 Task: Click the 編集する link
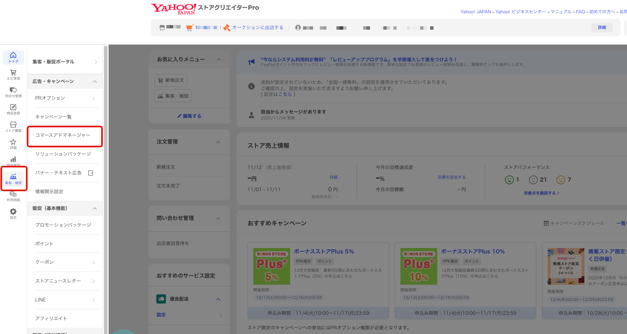click(189, 115)
